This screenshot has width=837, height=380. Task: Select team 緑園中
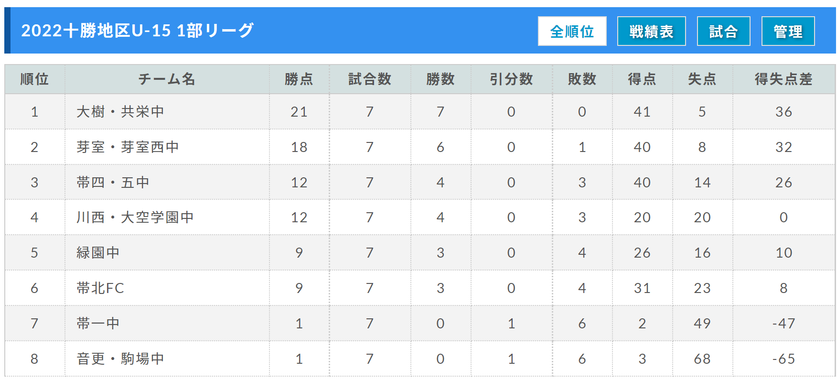98,253
